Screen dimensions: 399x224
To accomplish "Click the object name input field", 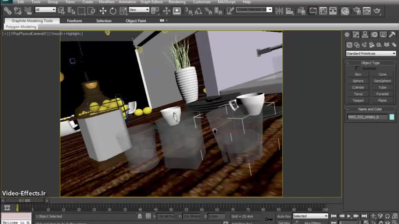I will (367, 117).
